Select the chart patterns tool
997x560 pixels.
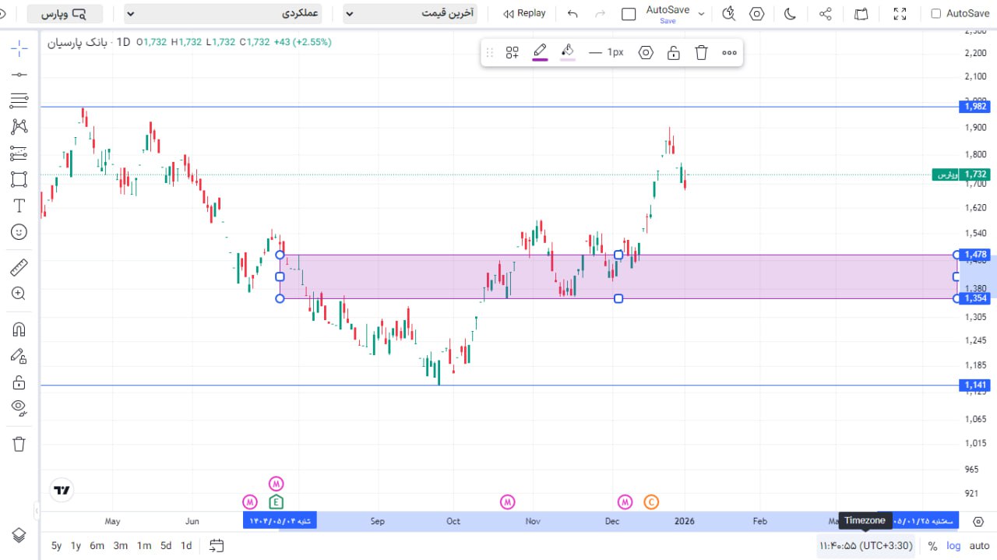click(19, 127)
